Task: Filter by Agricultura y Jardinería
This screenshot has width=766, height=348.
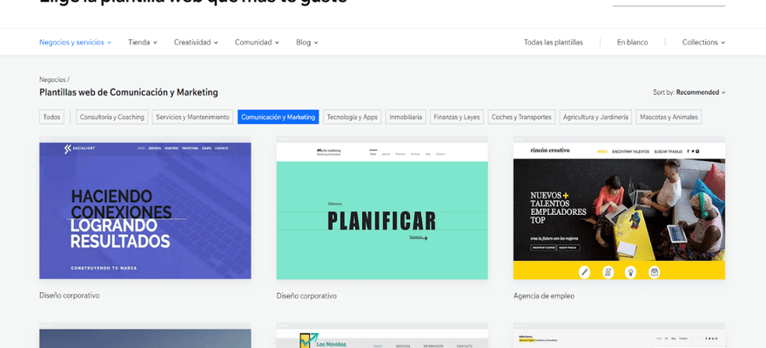Action: point(595,117)
